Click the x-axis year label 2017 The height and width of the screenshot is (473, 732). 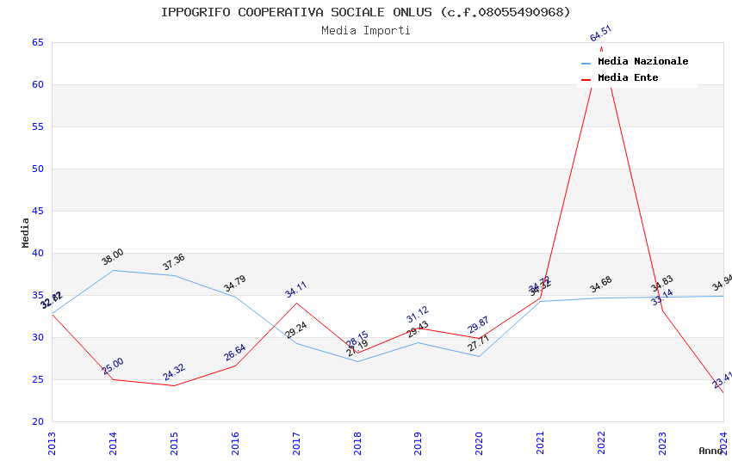pyautogui.click(x=296, y=444)
